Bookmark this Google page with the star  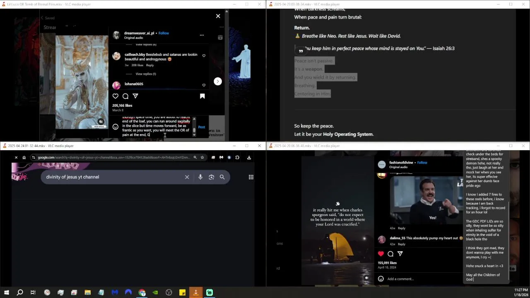pos(202,157)
